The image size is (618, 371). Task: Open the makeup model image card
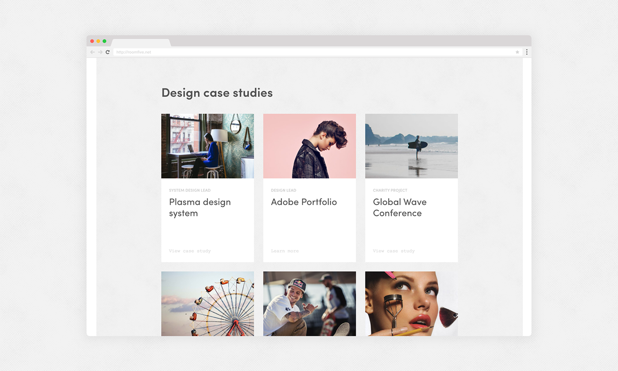point(411,304)
